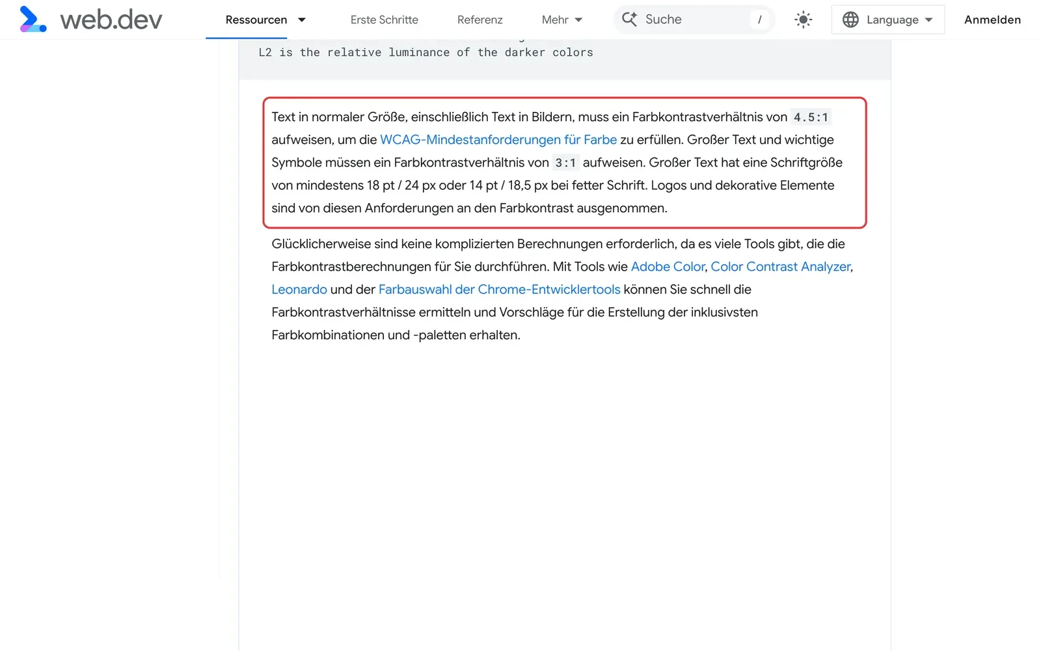Click text 'sind von diesen Anforderungen an den Farbkontrast'
The height and width of the screenshot is (651, 1041).
423,208
